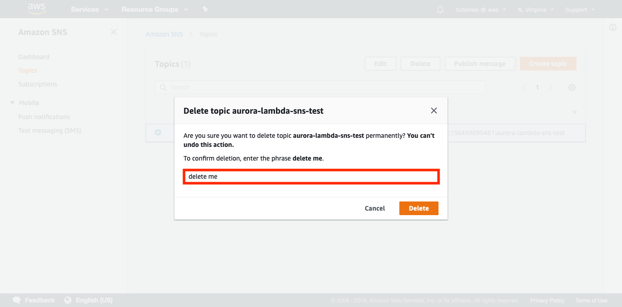Click the AWS logo icon

point(37,9)
